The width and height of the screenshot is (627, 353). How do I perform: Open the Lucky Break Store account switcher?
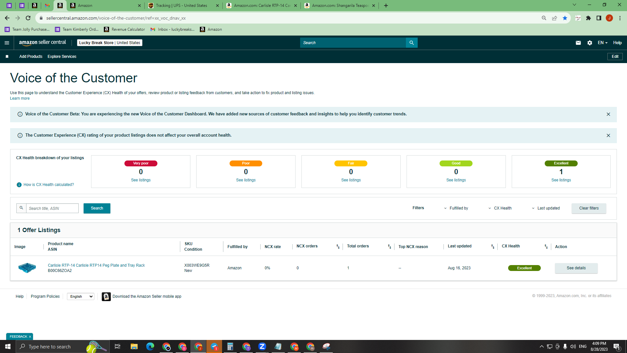pyautogui.click(x=110, y=43)
